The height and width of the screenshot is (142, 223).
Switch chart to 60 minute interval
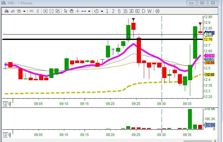coord(137,11)
